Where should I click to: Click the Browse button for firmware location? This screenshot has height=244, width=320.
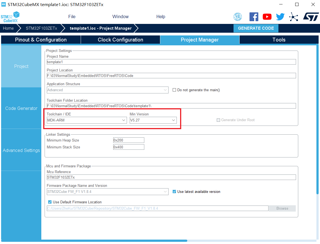pos(282,208)
